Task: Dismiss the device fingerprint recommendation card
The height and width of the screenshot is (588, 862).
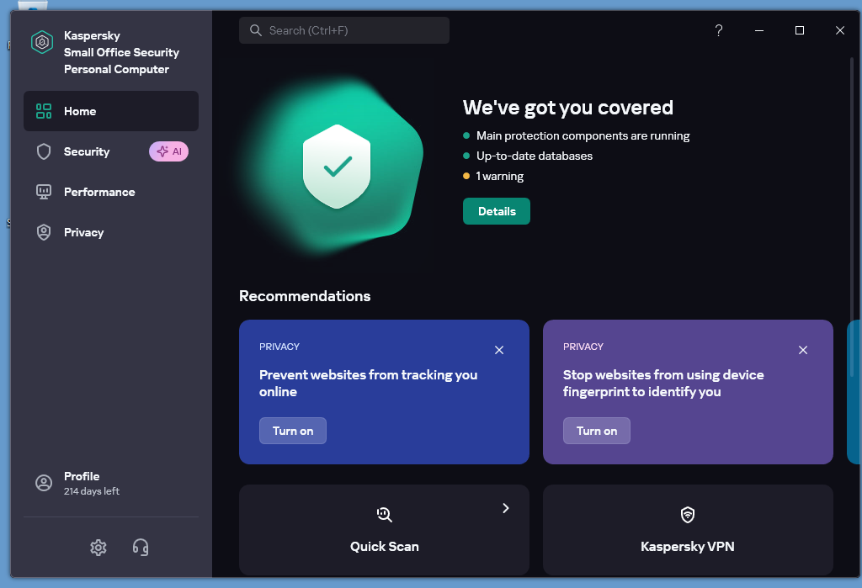Action: pyautogui.click(x=803, y=350)
